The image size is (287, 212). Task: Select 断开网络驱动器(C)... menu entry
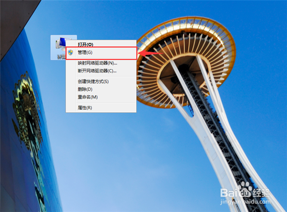(101, 71)
